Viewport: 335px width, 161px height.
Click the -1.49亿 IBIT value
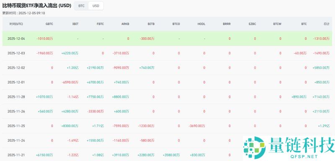coord(72,140)
